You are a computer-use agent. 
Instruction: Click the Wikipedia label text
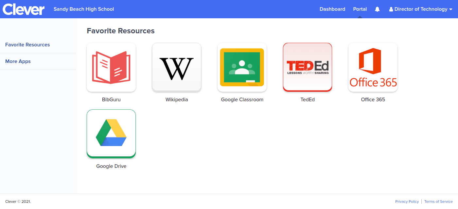click(x=177, y=100)
